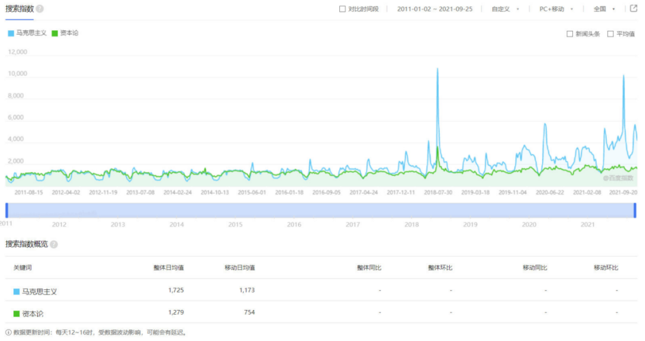The image size is (645, 341).
Task: Open the export share icon at top right
Action: pyautogui.click(x=634, y=8)
